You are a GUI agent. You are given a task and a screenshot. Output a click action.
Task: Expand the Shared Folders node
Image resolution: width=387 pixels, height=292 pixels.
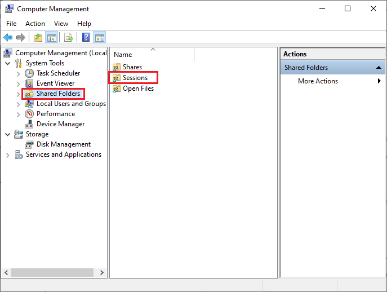coord(18,94)
